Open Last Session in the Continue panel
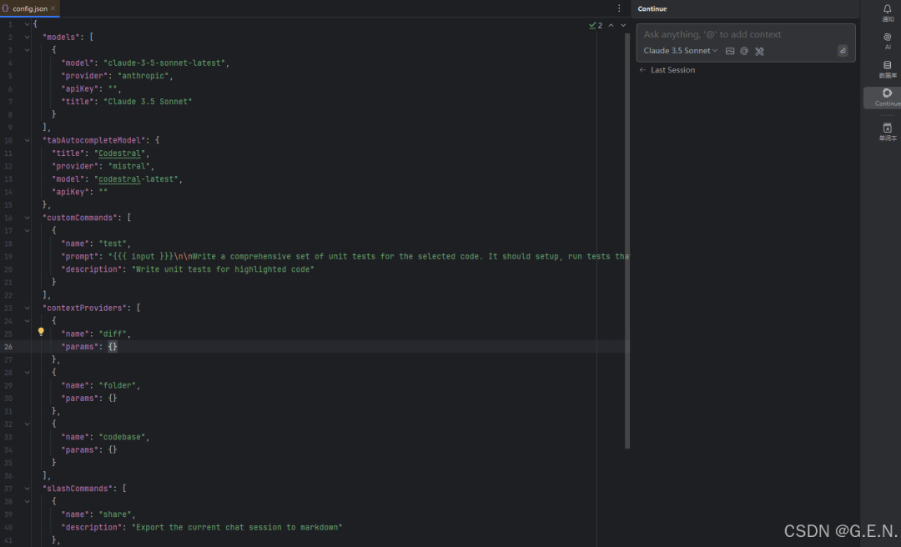 click(x=674, y=70)
